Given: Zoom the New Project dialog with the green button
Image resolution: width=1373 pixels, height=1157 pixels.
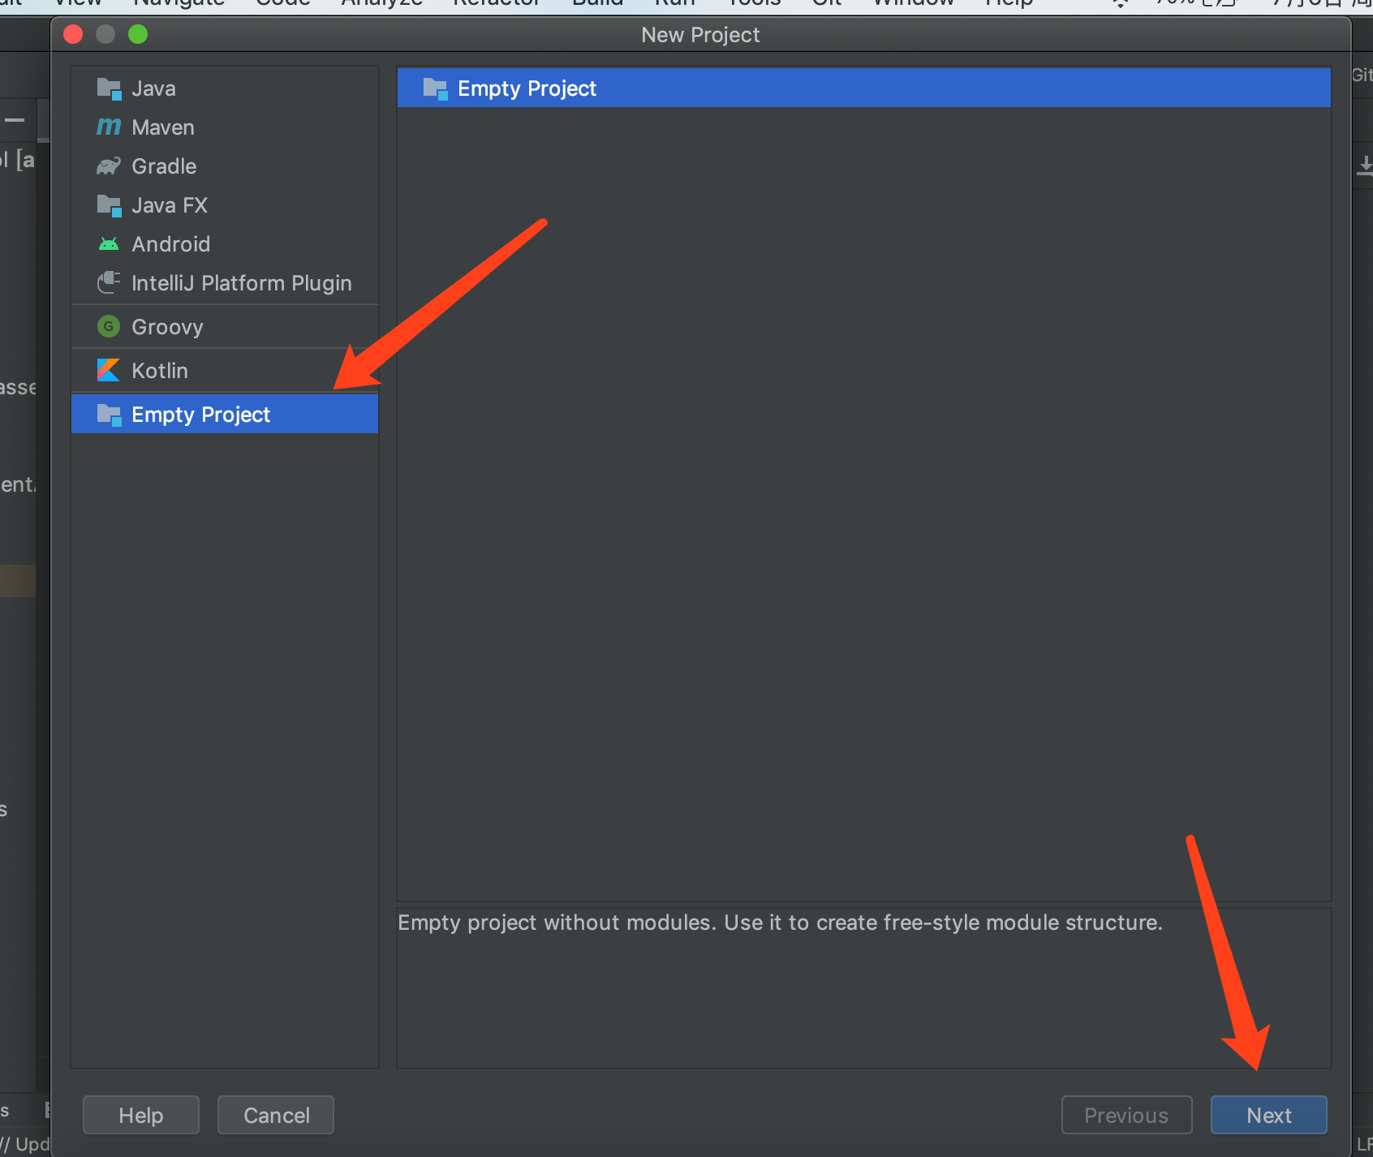Looking at the screenshot, I should (138, 34).
